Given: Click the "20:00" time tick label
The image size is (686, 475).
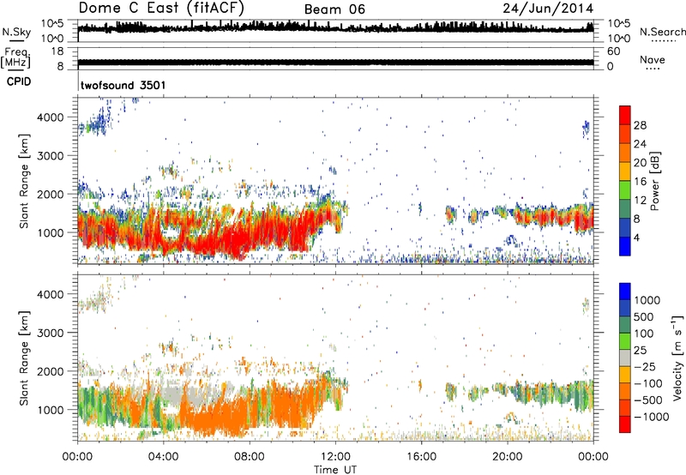Looking at the screenshot, I should point(507,457).
